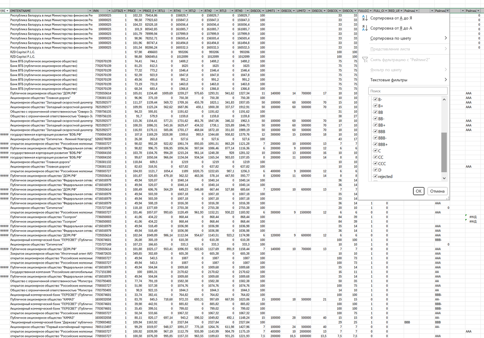Select the first #Н/Д error cell

point(473,217)
